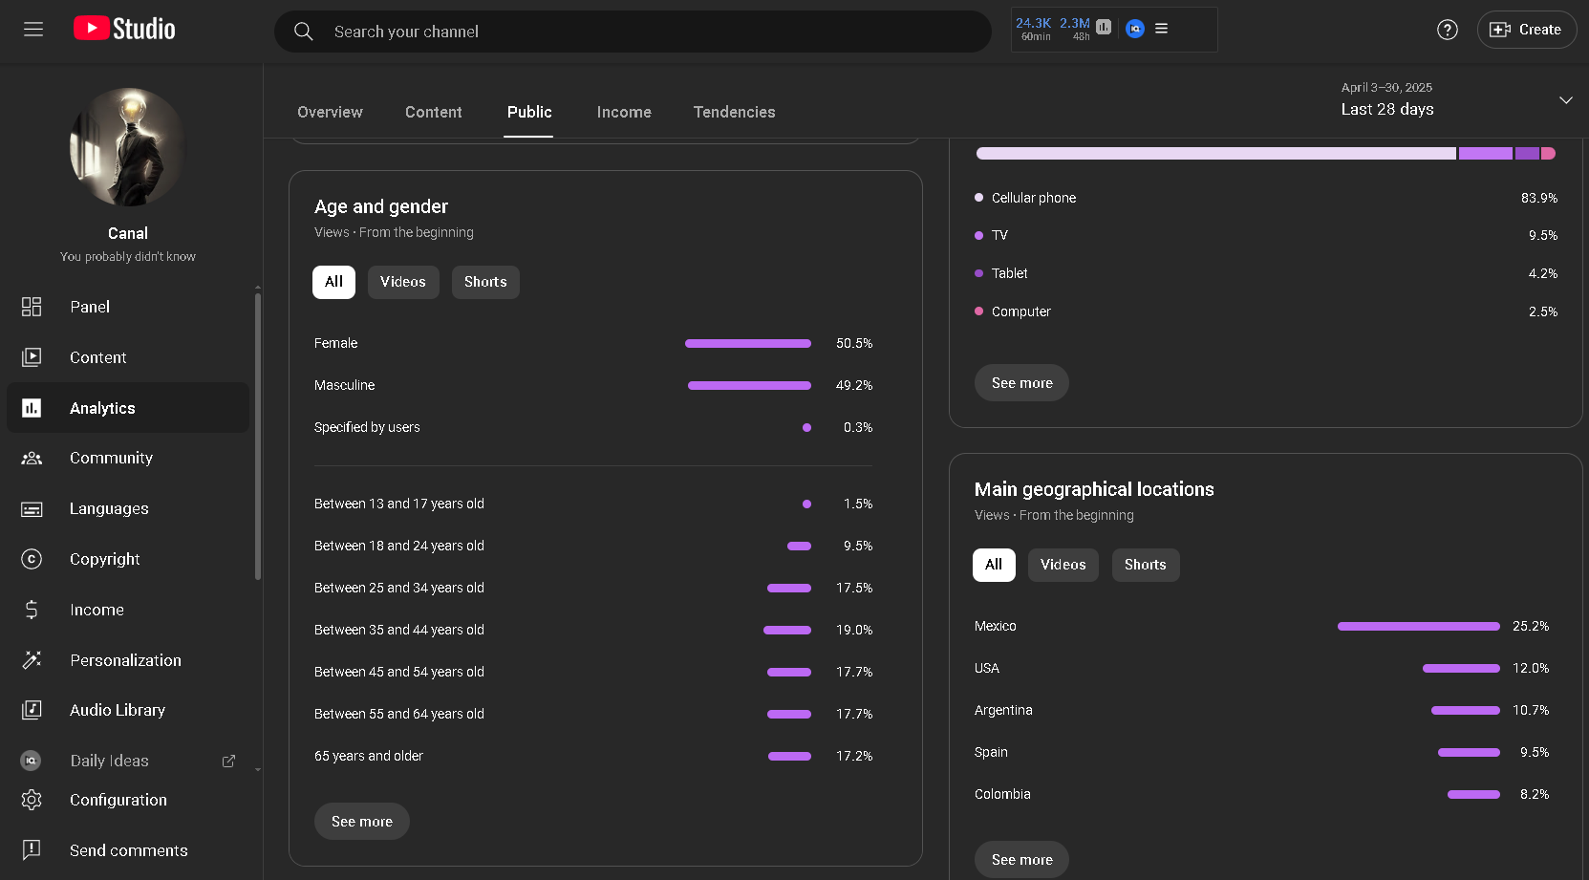The image size is (1589, 880).
Task: Click the Colombia location row
Action: [1261, 794]
